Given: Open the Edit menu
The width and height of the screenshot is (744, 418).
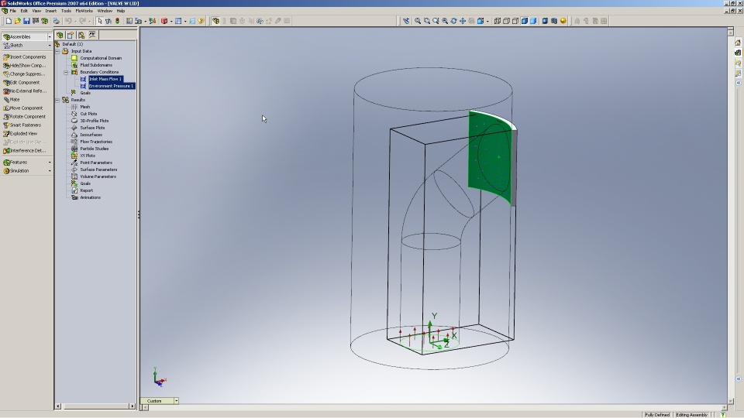Looking at the screenshot, I should point(24,10).
